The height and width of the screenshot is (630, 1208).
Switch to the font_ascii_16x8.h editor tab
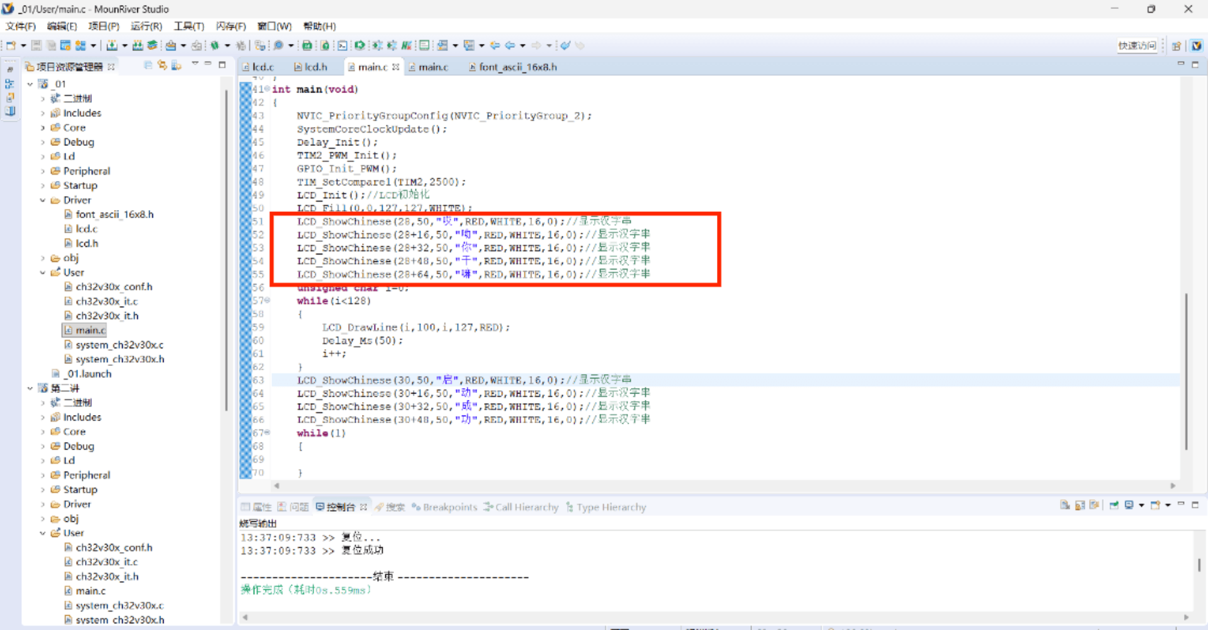517,67
